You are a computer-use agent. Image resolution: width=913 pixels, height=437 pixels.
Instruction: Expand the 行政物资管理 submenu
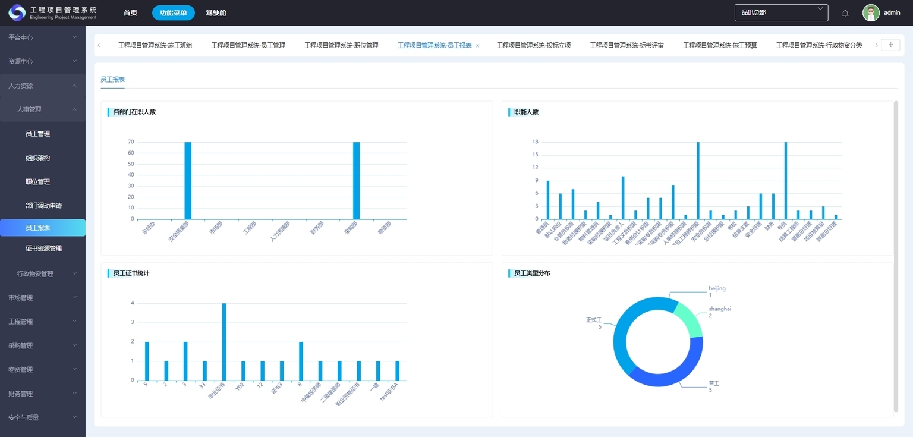click(x=46, y=274)
